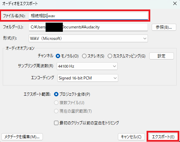Click the キャンセル button
This screenshot has width=180, height=142.
(131, 137)
